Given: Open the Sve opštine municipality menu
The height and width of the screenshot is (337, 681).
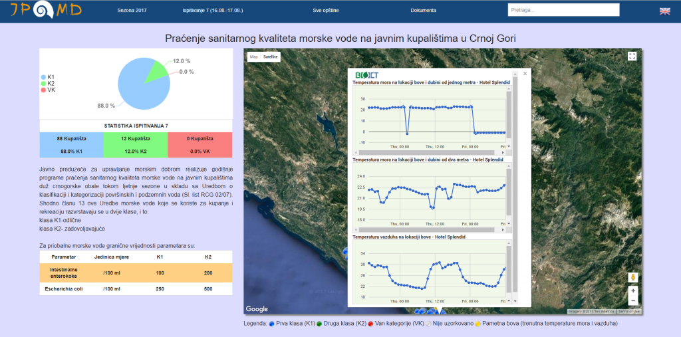Looking at the screenshot, I should (326, 11).
